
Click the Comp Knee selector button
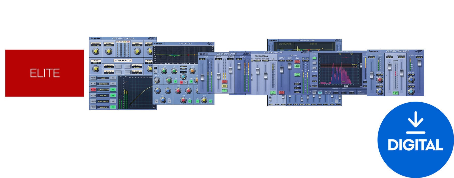[x=118, y=66]
